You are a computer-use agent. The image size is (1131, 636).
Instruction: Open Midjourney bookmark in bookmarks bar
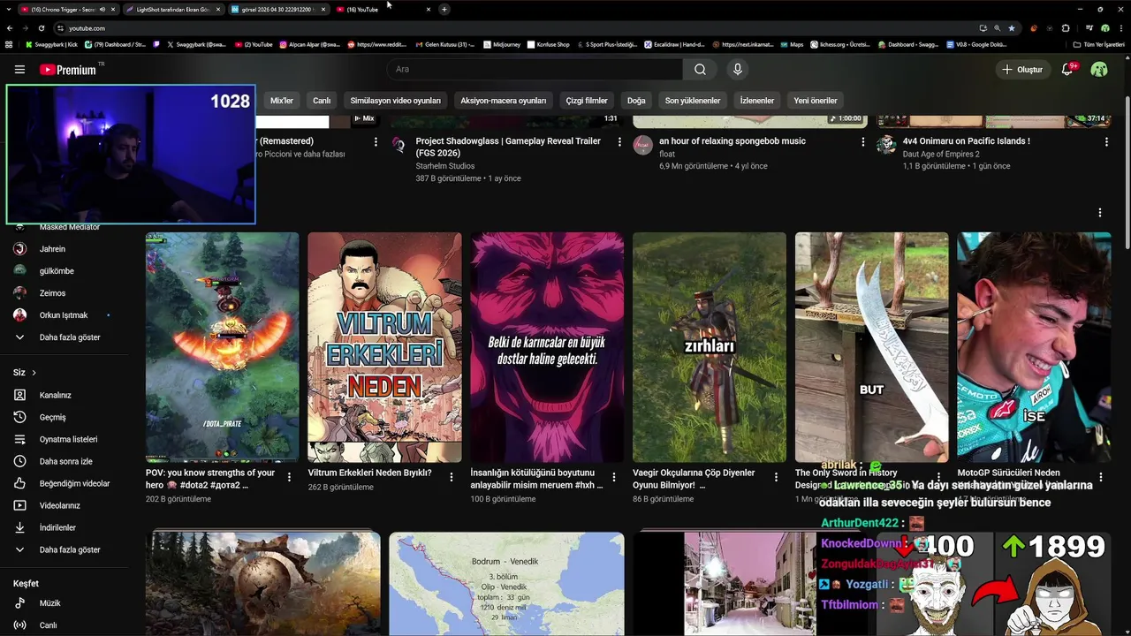(502, 44)
